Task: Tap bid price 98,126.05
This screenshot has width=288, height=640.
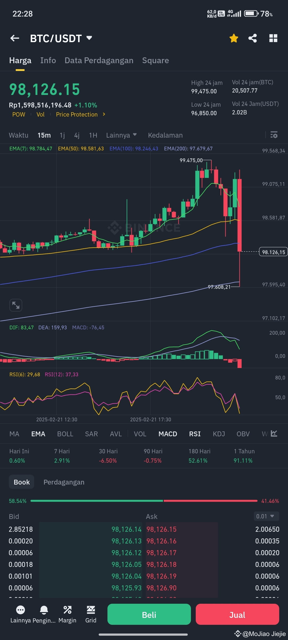Action: click(x=126, y=565)
